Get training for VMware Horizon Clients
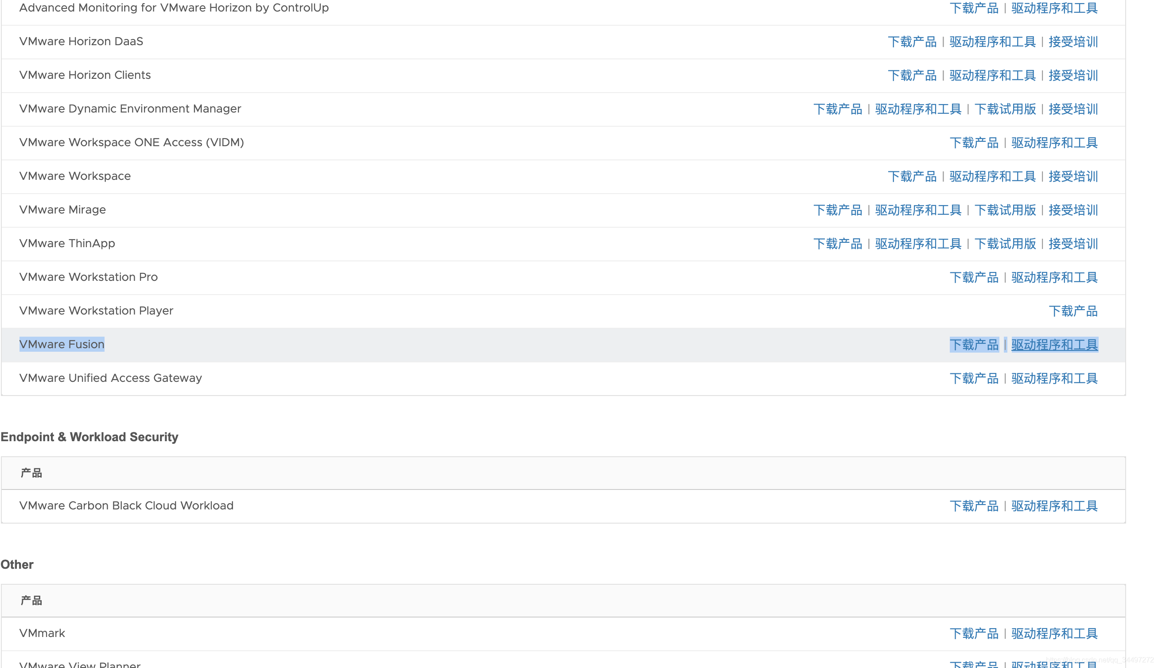The height and width of the screenshot is (668, 1158). click(x=1073, y=75)
